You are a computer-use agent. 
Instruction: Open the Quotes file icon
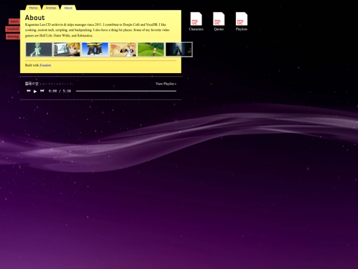(x=219, y=21)
